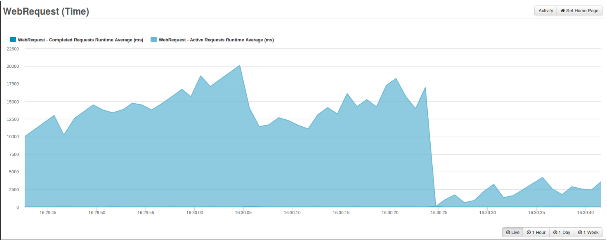The width and height of the screenshot is (607, 240).
Task: Click the WebRequest (Time) heading
Action: coord(46,11)
